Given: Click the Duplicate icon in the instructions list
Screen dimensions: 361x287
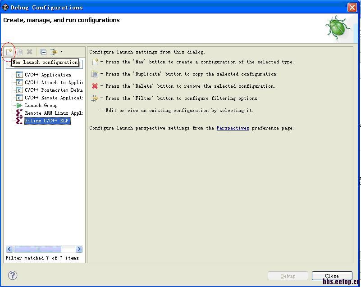Looking at the screenshot, I should 95,74.
